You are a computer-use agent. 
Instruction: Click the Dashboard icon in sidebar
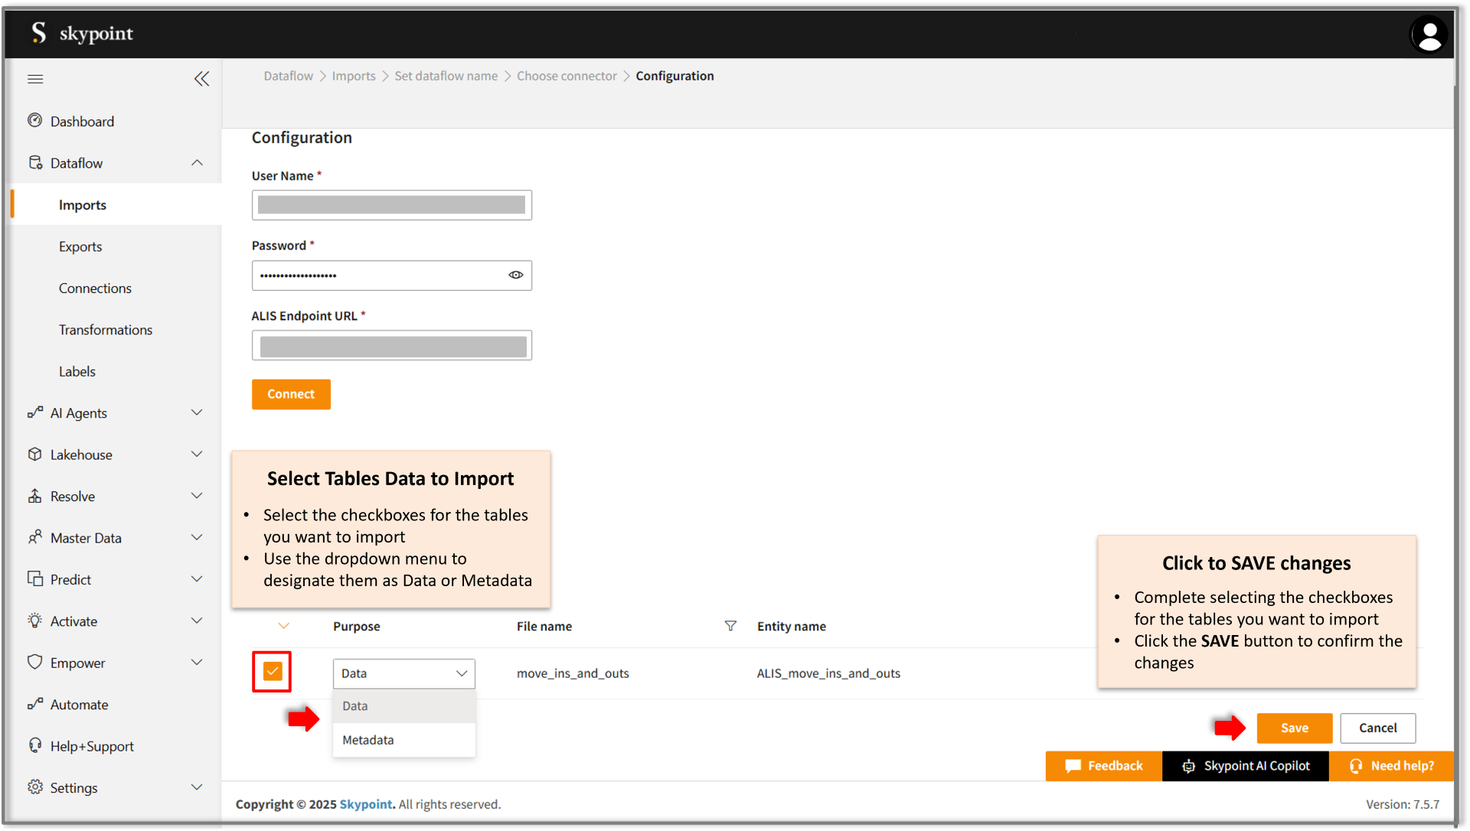pos(35,121)
